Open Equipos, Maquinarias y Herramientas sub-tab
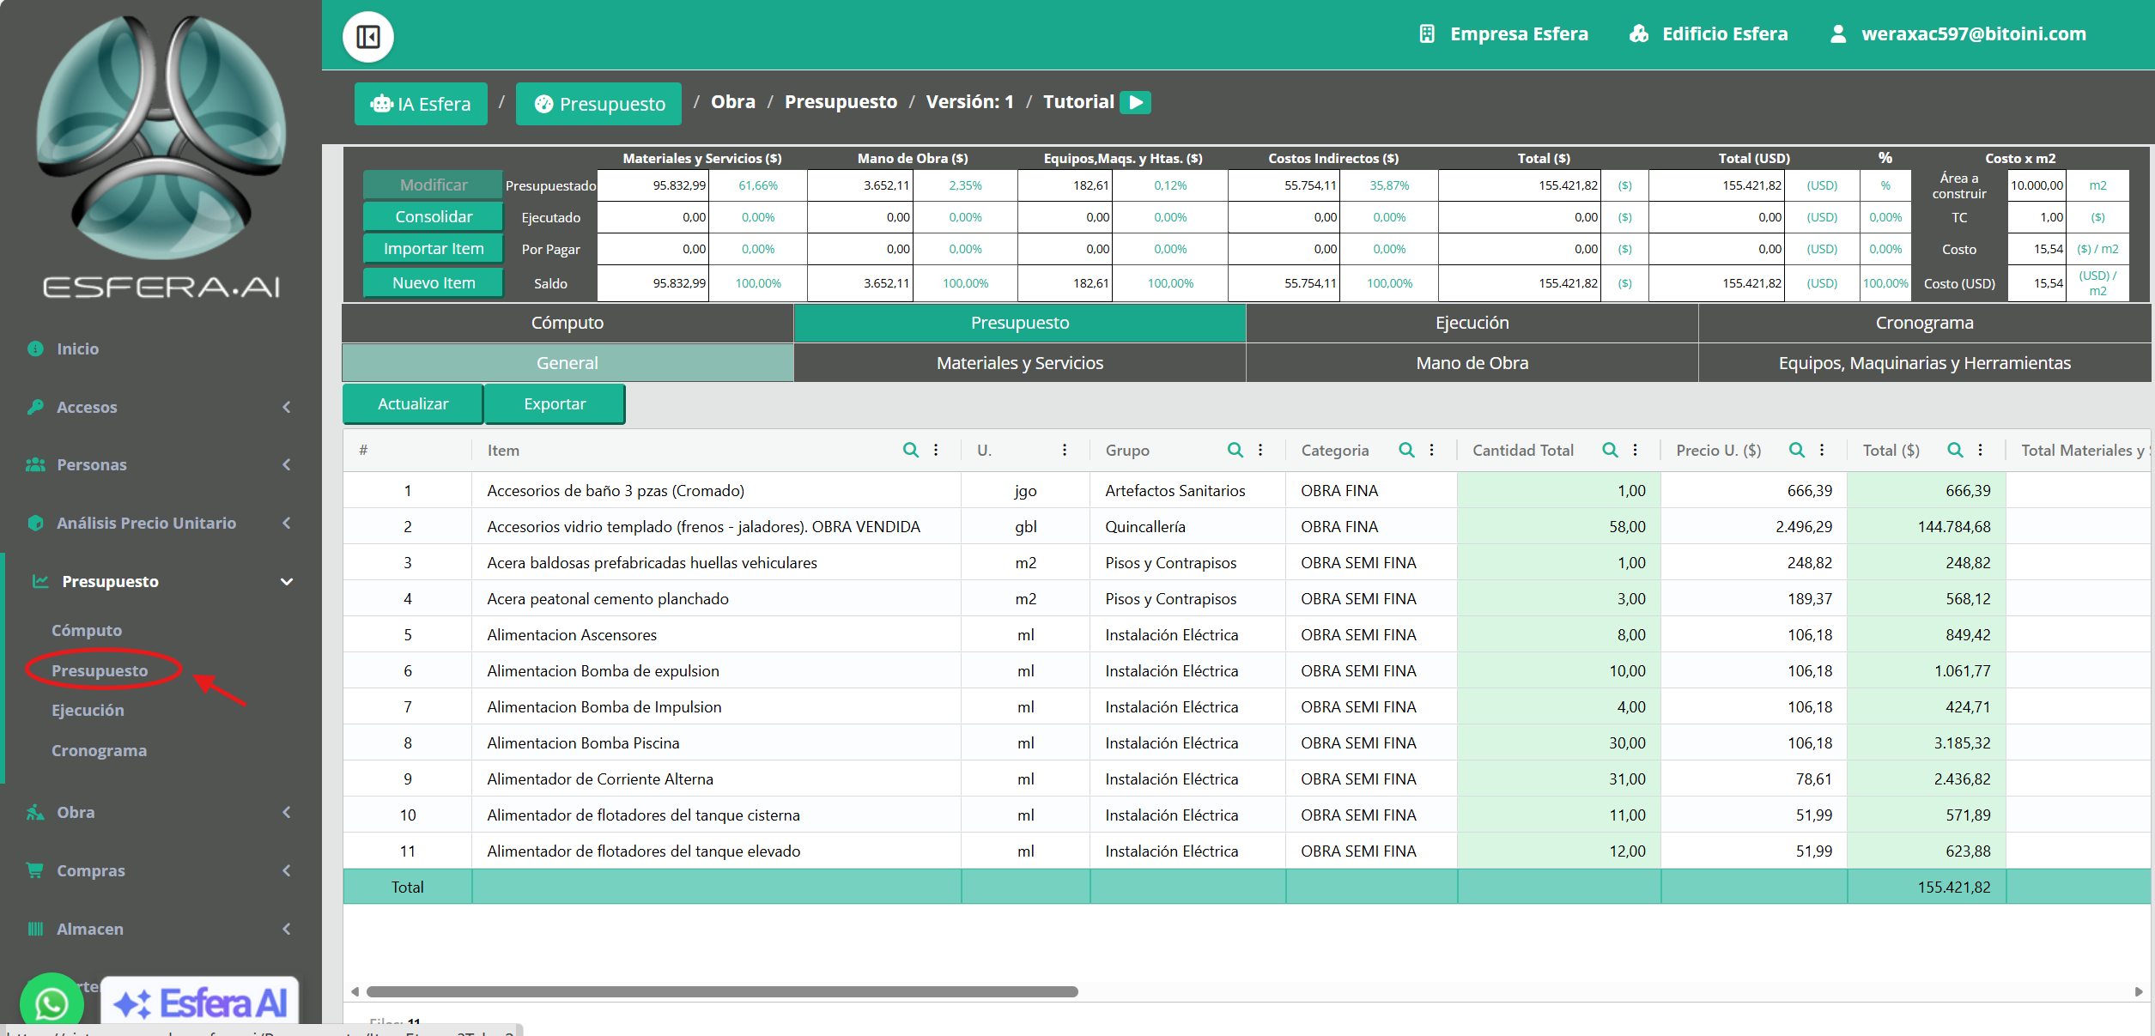The height and width of the screenshot is (1036, 2155). click(x=1924, y=363)
